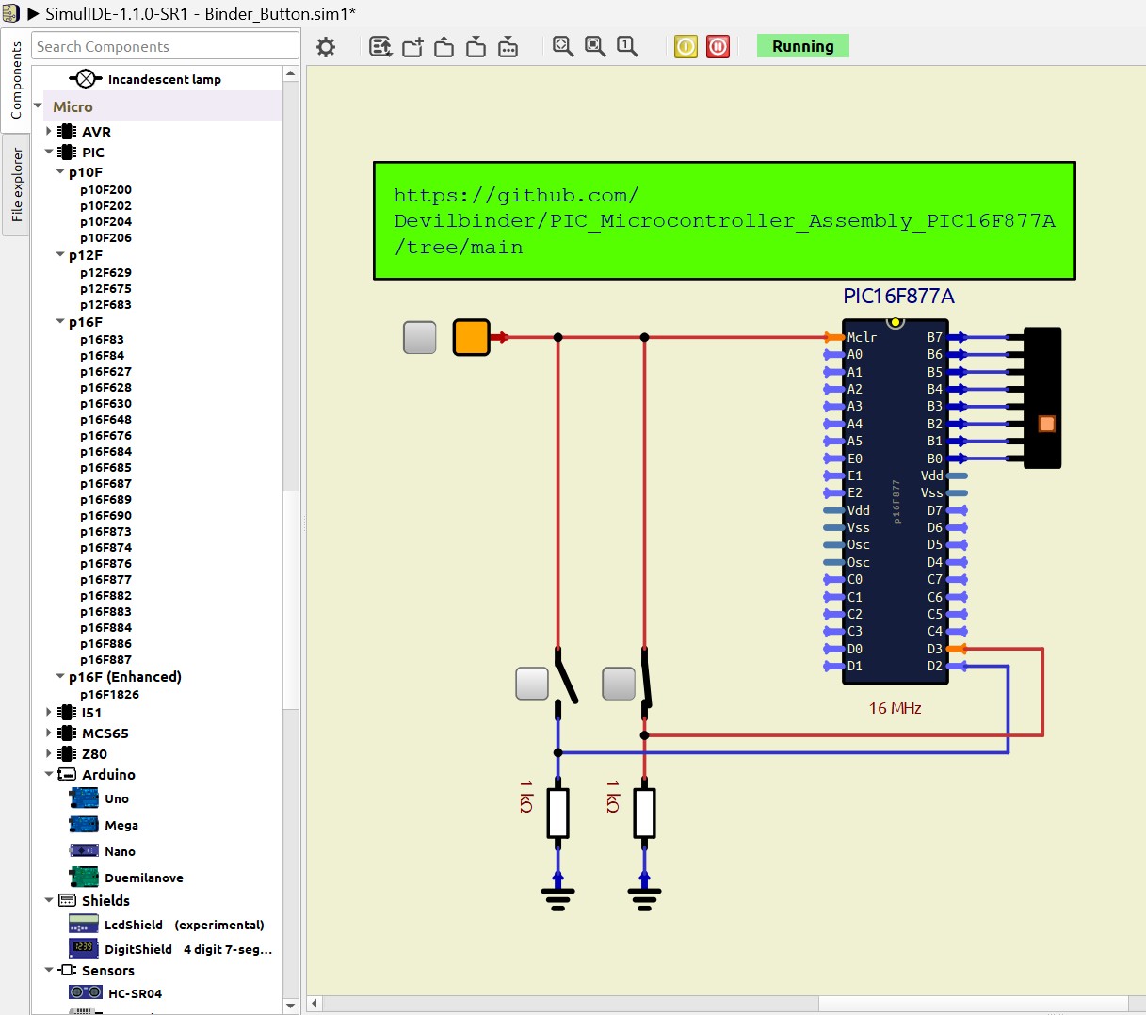Click the new circuit icon

pos(412,47)
